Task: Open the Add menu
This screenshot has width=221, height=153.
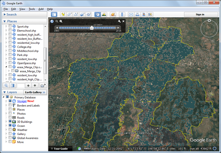Action: [x=41, y=9]
